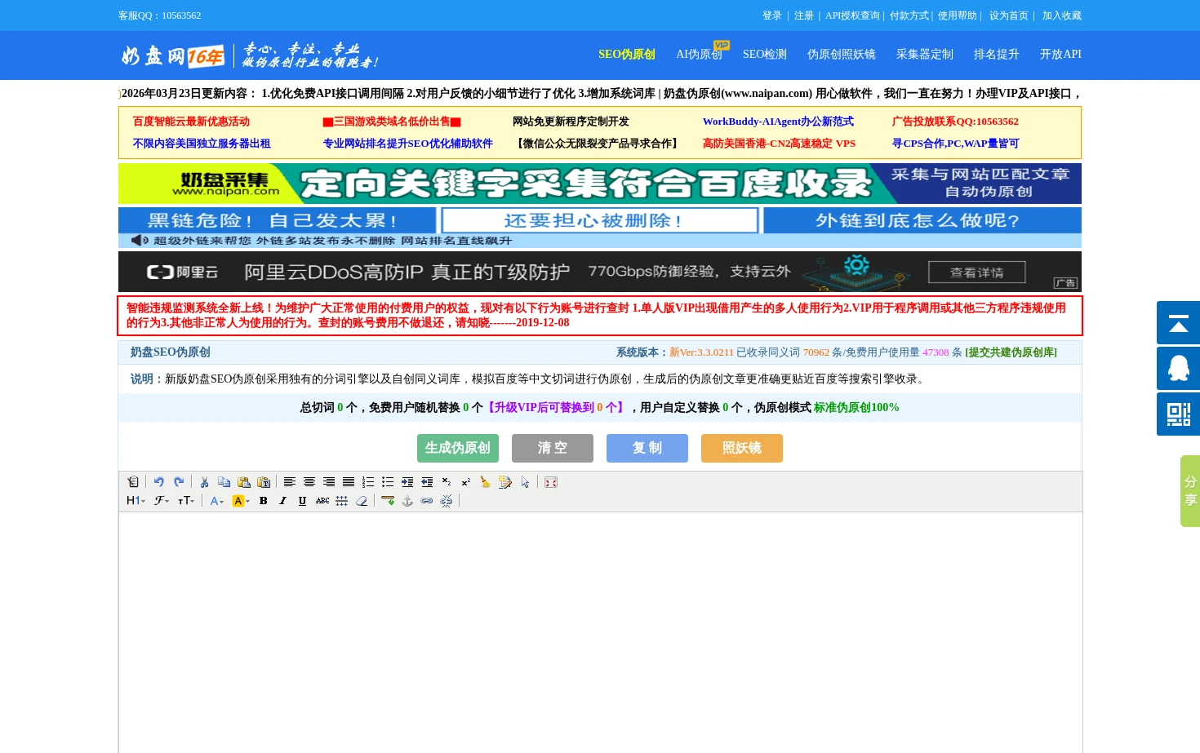Open the font family dropdown
This screenshot has width=1200, height=753.
[x=162, y=501]
